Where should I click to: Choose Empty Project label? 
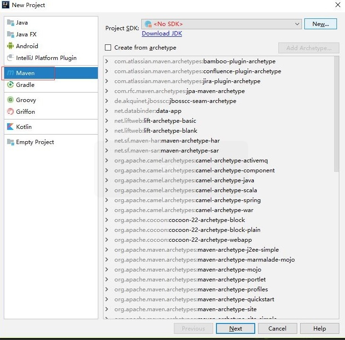[35, 142]
